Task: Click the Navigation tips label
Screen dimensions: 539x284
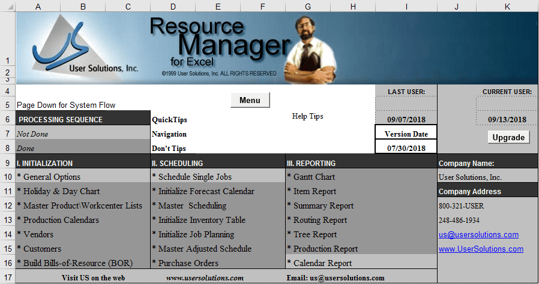Action: tap(169, 134)
